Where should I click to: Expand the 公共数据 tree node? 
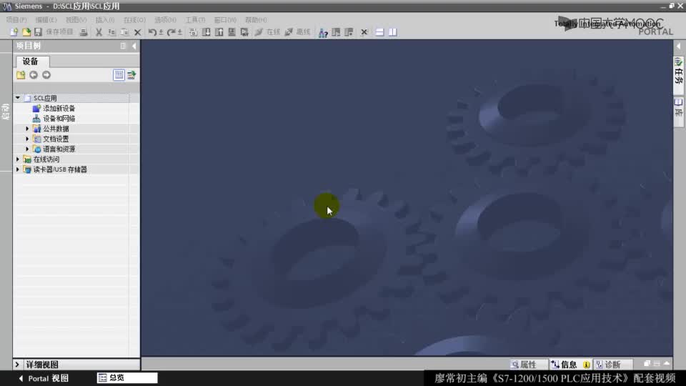[27, 129]
